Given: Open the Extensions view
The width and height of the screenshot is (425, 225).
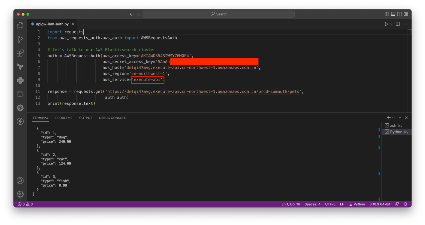Looking at the screenshot, I should 20,53.
